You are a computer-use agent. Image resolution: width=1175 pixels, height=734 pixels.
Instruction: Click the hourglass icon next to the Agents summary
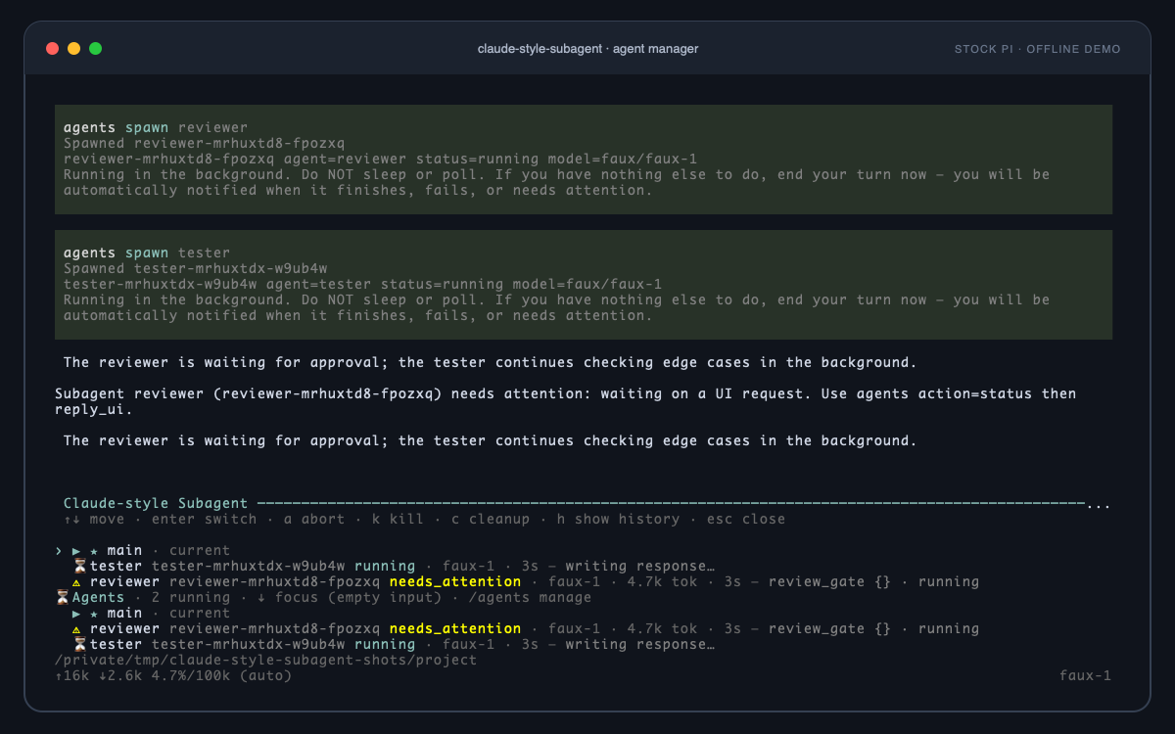click(x=63, y=598)
